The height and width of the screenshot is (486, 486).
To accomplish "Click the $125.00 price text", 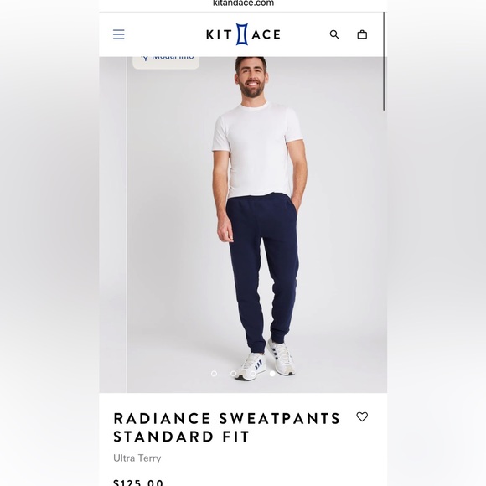I will pyautogui.click(x=138, y=483).
